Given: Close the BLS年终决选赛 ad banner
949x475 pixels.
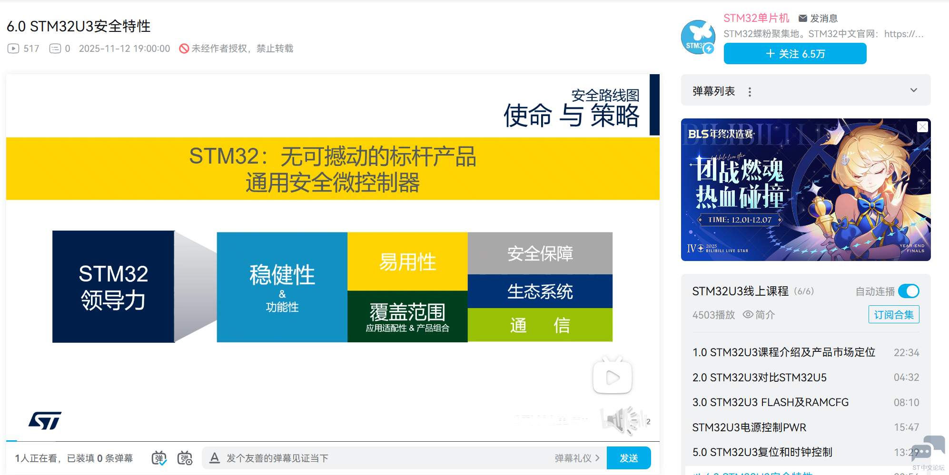Looking at the screenshot, I should point(922,126).
